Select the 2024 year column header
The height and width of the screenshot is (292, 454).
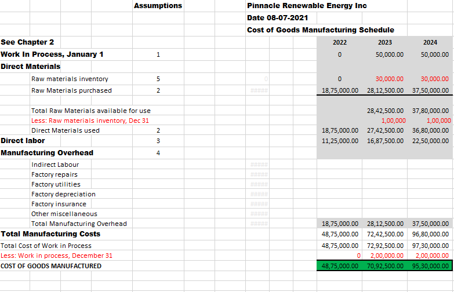pos(430,42)
